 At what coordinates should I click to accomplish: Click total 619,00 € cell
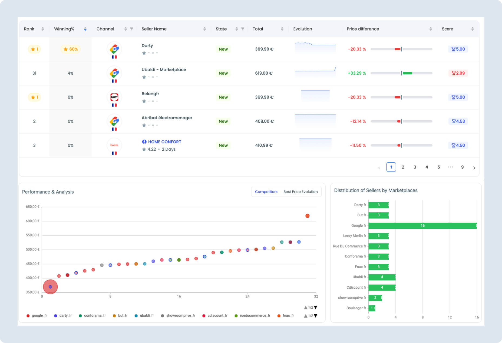coord(264,73)
